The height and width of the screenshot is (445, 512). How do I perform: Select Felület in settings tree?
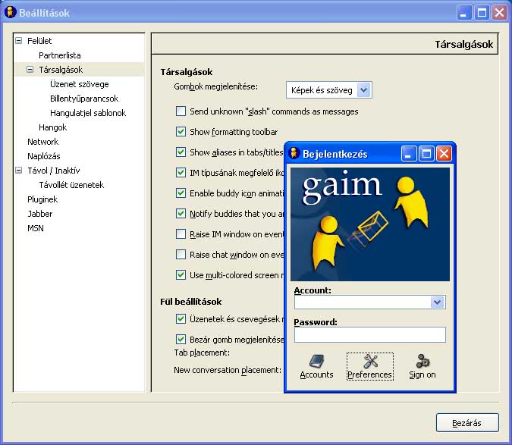(x=39, y=41)
